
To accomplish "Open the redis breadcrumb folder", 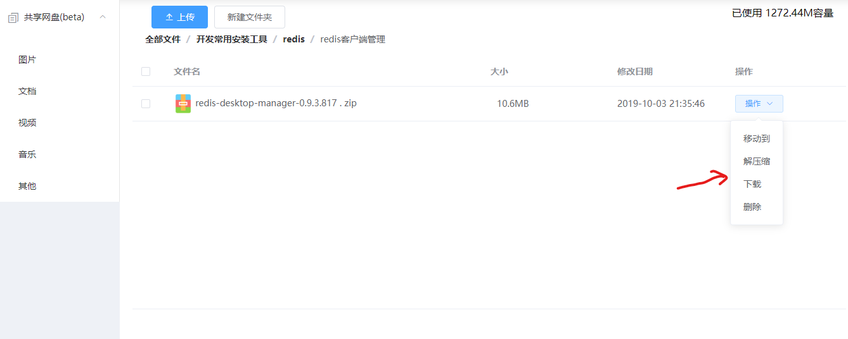I will (294, 39).
